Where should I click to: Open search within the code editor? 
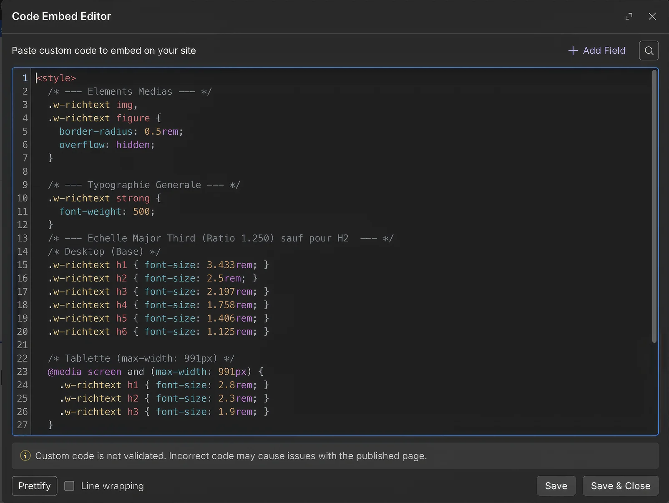(x=649, y=50)
